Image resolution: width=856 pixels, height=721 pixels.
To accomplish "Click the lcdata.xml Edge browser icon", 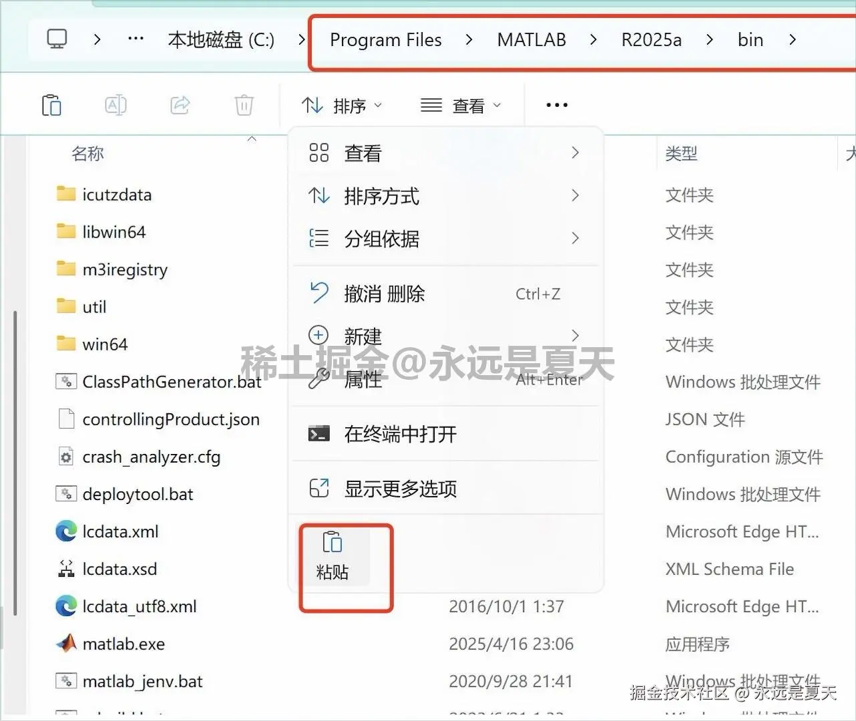I will click(65, 531).
